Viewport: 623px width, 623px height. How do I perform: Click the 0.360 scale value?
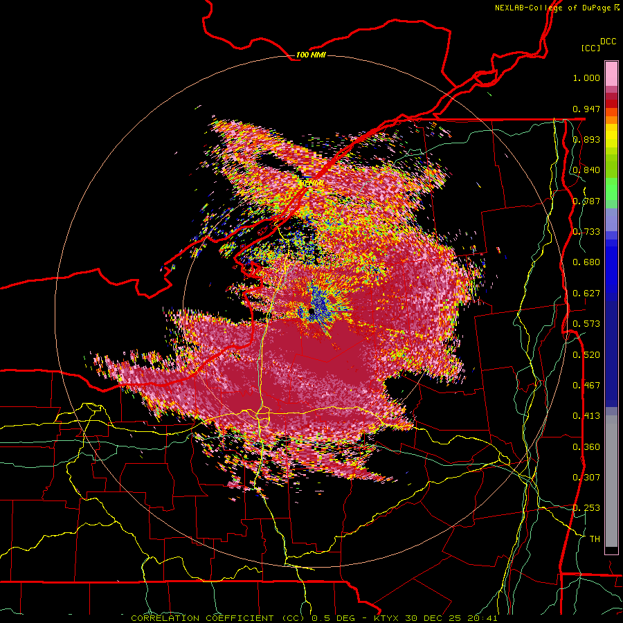[x=586, y=447]
